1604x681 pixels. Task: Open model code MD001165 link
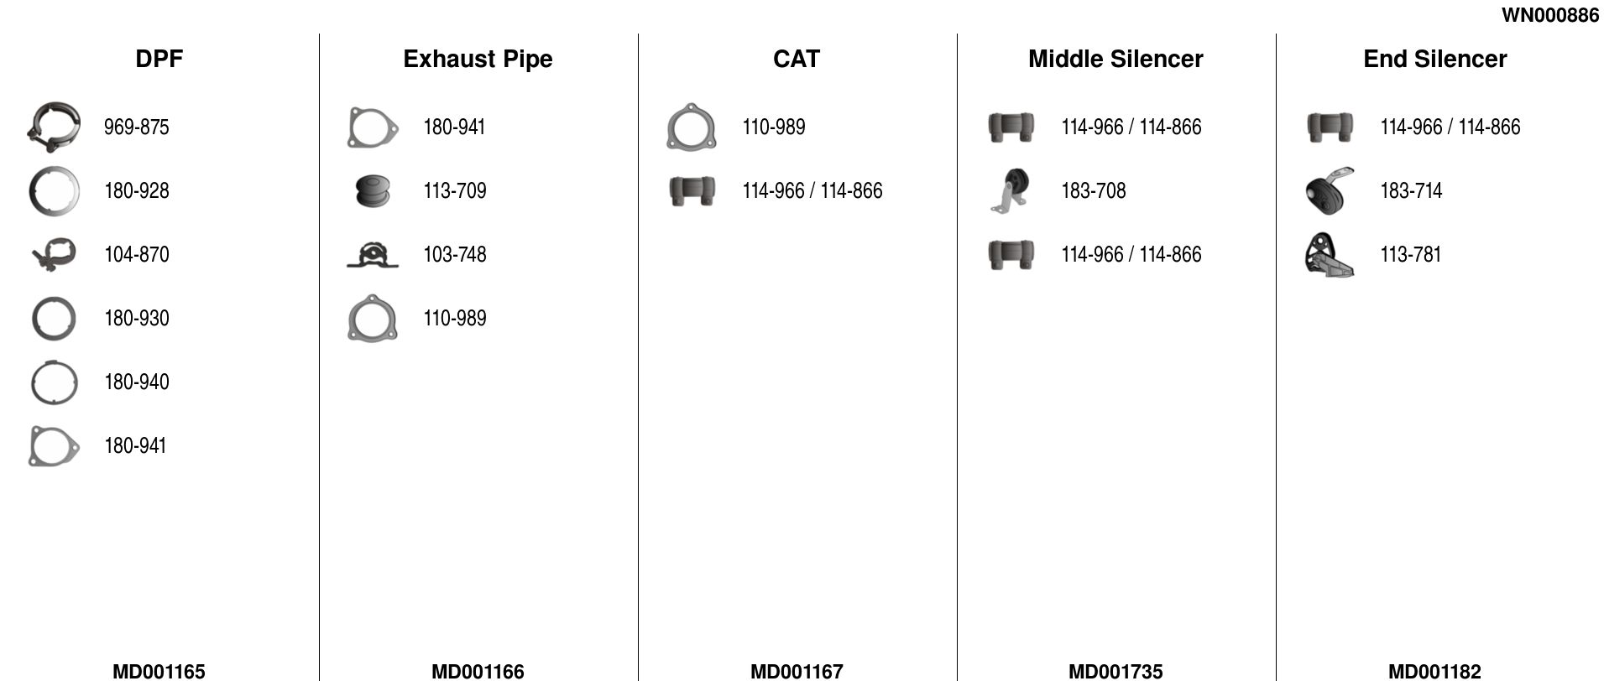click(159, 671)
